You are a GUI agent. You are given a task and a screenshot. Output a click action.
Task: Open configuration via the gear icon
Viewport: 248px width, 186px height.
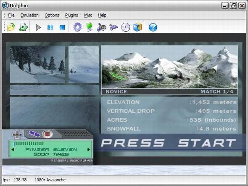pyautogui.click(x=77, y=27)
